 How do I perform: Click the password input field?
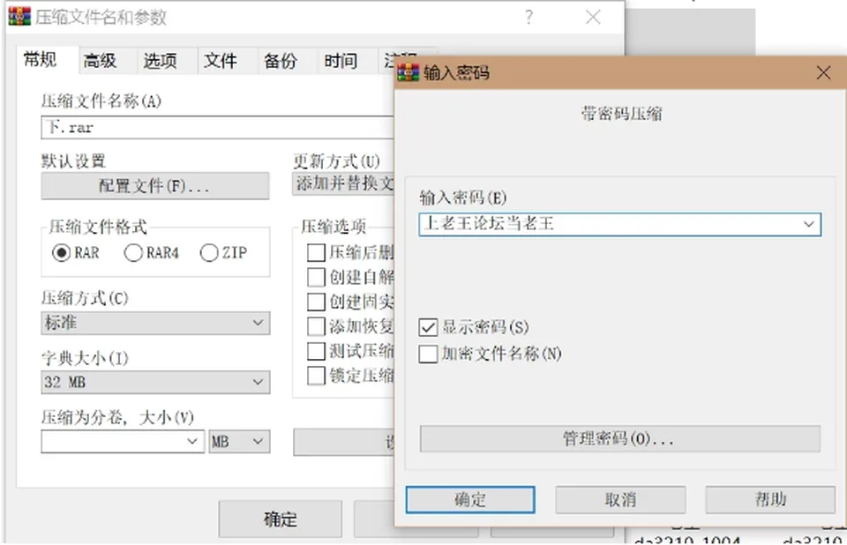(x=619, y=224)
